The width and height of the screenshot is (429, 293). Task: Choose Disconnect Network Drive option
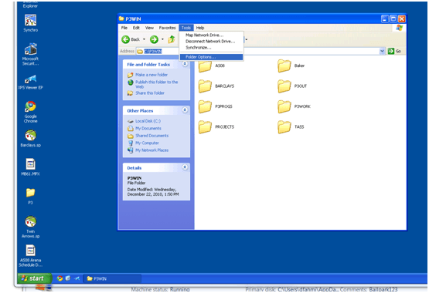point(211,42)
